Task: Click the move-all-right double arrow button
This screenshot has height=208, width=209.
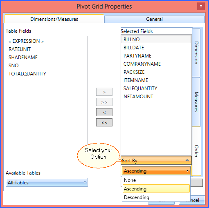Action: 104,102
